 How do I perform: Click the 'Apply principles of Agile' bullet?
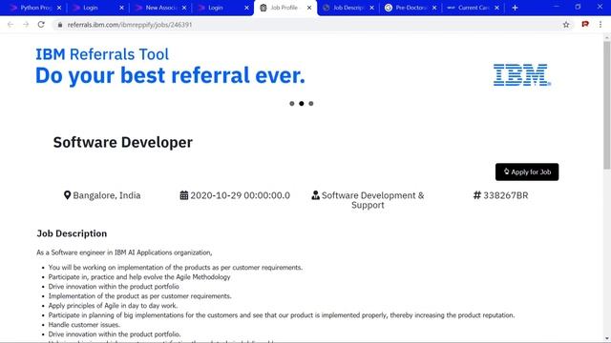[x=113, y=306]
